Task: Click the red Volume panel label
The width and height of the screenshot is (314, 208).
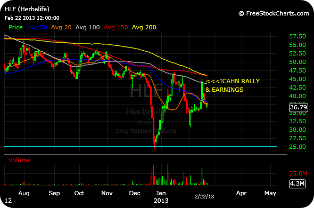Action: (19, 160)
